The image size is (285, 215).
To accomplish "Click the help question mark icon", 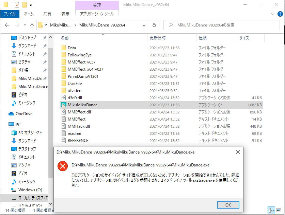I will pyautogui.click(x=280, y=14).
